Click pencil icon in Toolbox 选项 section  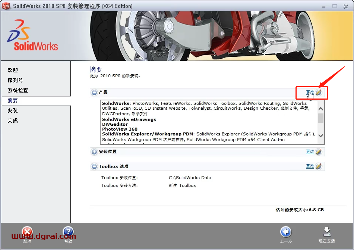pos(319,166)
